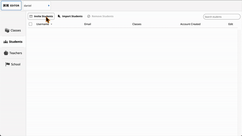
Task: Sort by the Account Created column
Action: click(190, 24)
